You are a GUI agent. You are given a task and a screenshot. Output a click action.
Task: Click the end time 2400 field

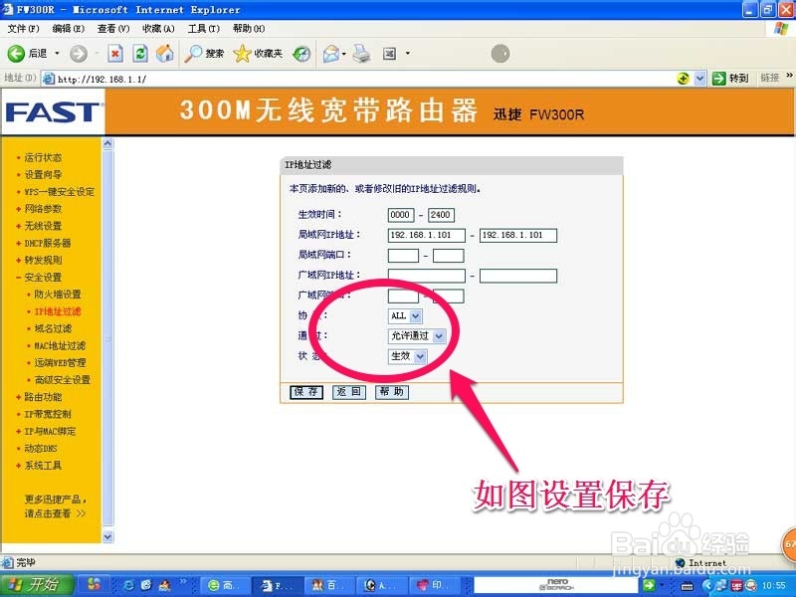tap(441, 215)
